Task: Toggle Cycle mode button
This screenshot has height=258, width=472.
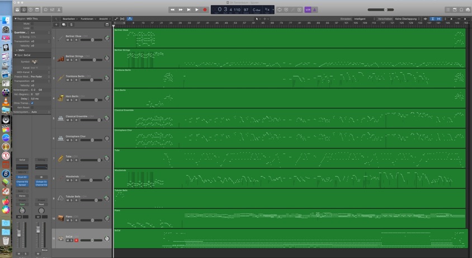Action: pyautogui.click(x=280, y=9)
